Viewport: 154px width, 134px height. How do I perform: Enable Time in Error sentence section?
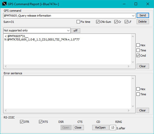coord(138,94)
